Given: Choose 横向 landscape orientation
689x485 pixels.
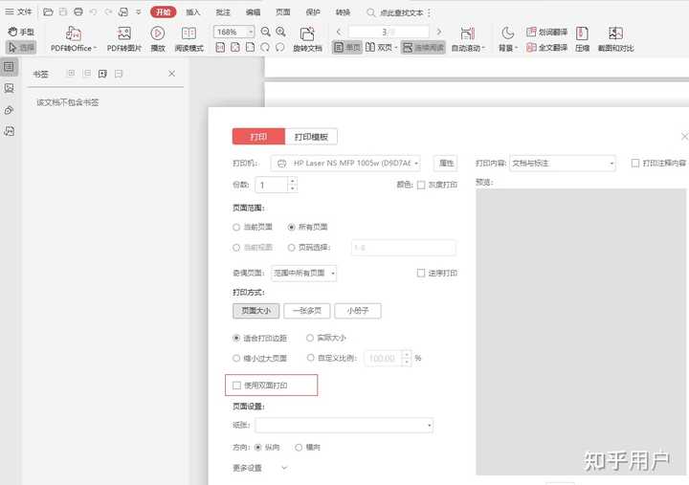Looking at the screenshot, I should coord(299,448).
